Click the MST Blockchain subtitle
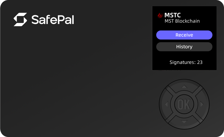 [182, 21]
